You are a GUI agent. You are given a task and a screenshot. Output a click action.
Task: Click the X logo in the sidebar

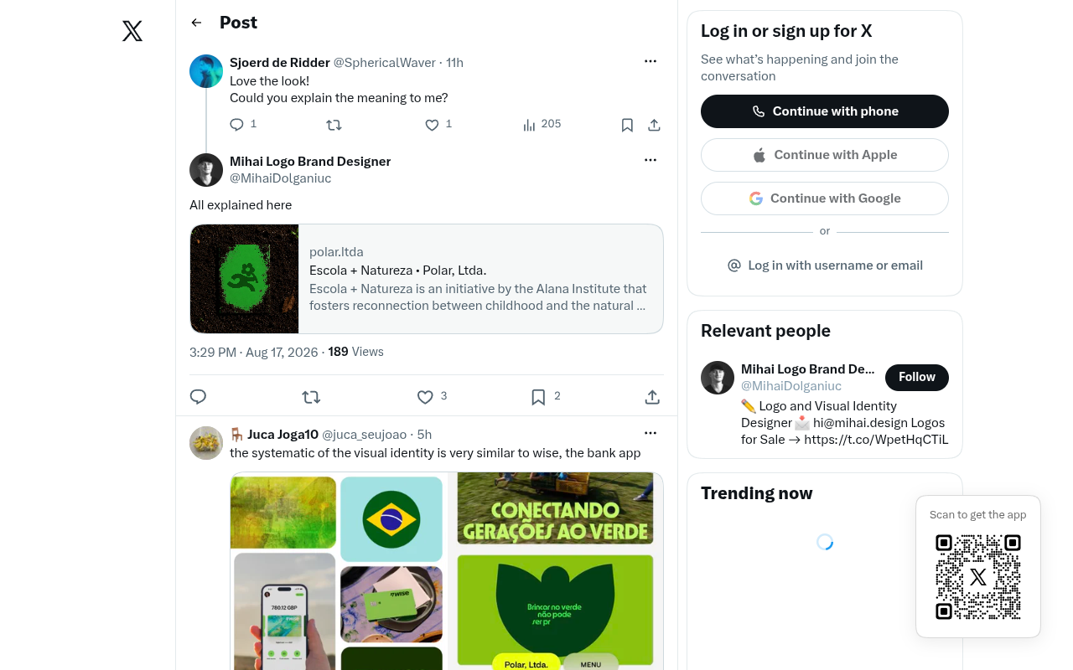point(132,31)
